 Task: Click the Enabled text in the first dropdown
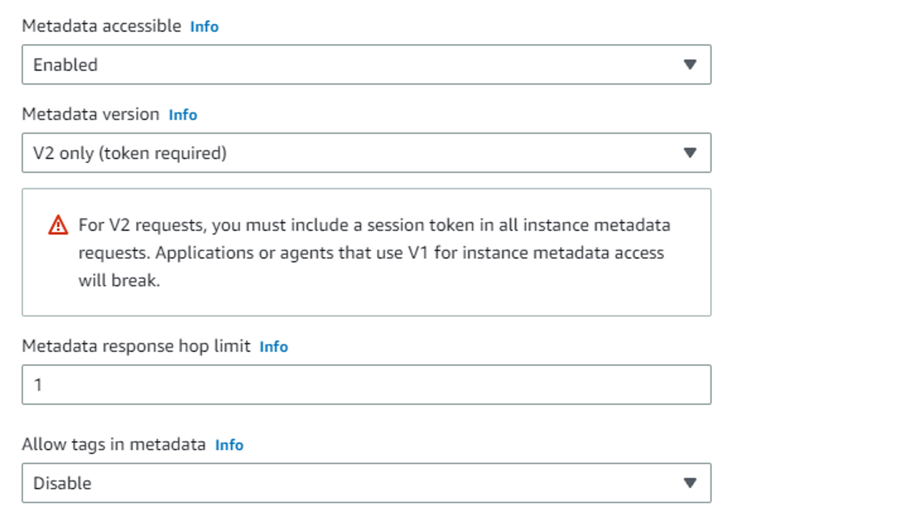(66, 65)
